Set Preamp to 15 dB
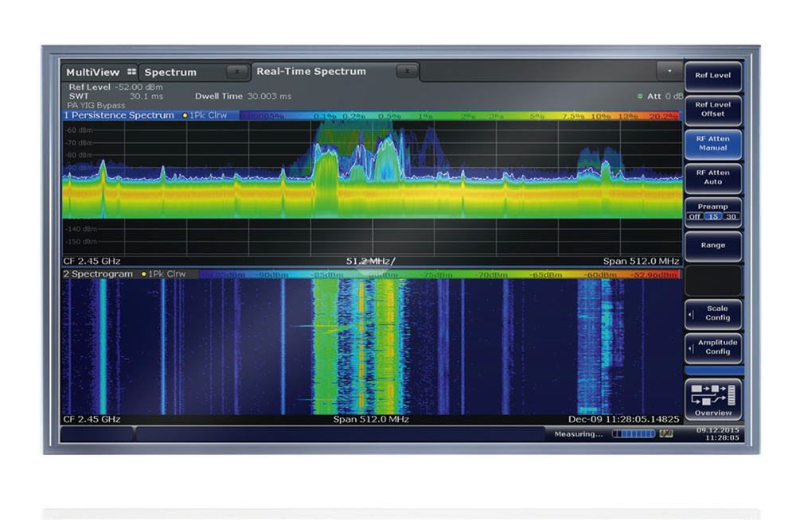796x520 pixels. pyautogui.click(x=712, y=217)
